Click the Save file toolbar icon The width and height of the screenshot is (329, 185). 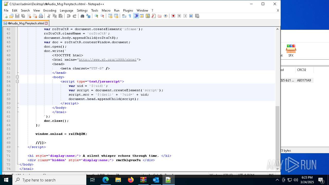tap(17, 16)
